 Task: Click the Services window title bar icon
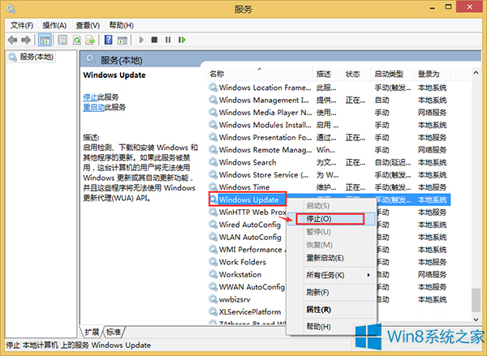pos(11,9)
